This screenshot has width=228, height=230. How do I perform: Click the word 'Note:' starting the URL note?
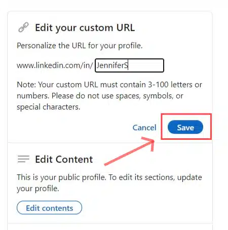click(x=26, y=85)
